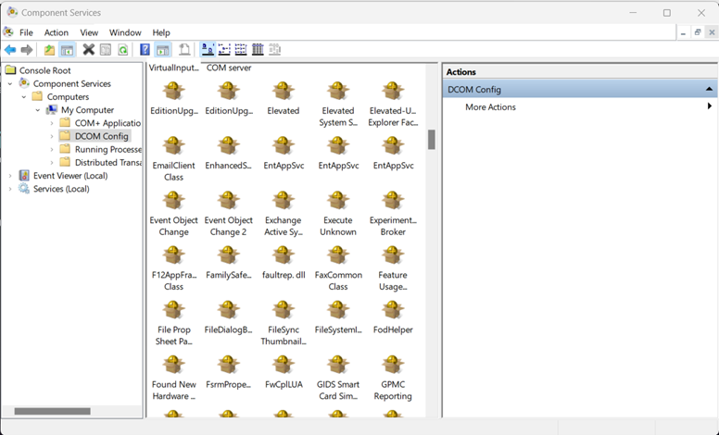Select the Experiment... Broker item
The image size is (719, 435).
(393, 214)
